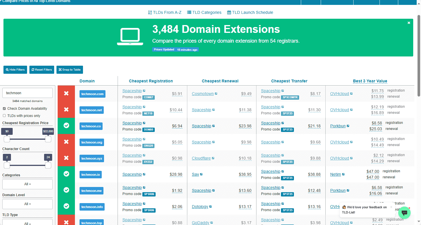Open GoDaddy renewal link for techmoon.top
421x225 pixels.
(x=200, y=223)
